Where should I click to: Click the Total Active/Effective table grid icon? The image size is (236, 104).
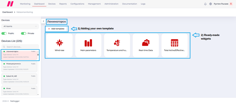pos(174,43)
